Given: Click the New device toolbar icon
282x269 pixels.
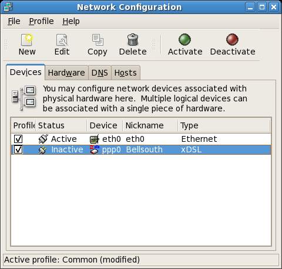Looking at the screenshot, I should coord(27,40).
